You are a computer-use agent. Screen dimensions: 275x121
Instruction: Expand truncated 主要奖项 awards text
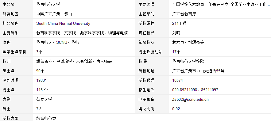click(x=268, y=4)
